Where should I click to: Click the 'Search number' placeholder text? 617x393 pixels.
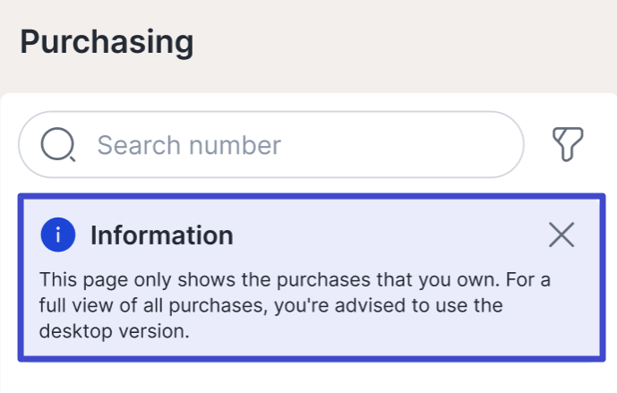(189, 144)
